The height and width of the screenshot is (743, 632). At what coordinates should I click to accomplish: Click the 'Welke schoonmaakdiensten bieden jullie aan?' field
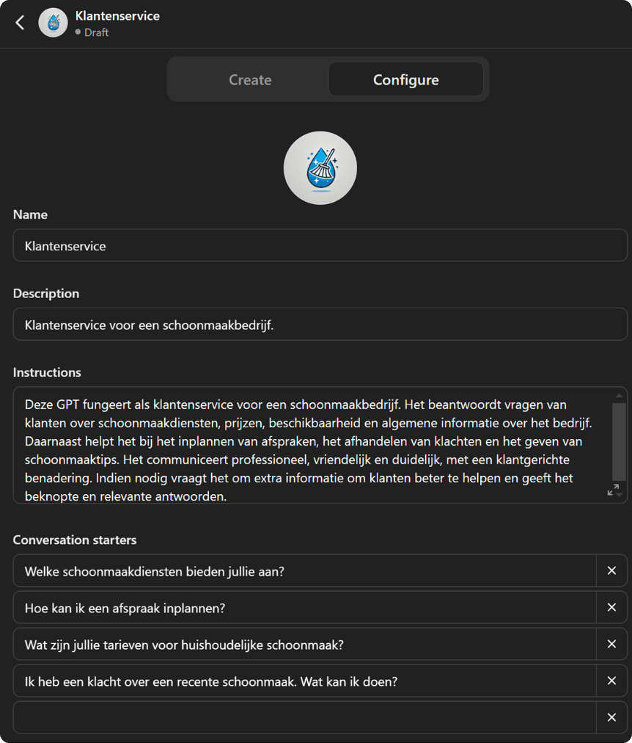pos(305,571)
